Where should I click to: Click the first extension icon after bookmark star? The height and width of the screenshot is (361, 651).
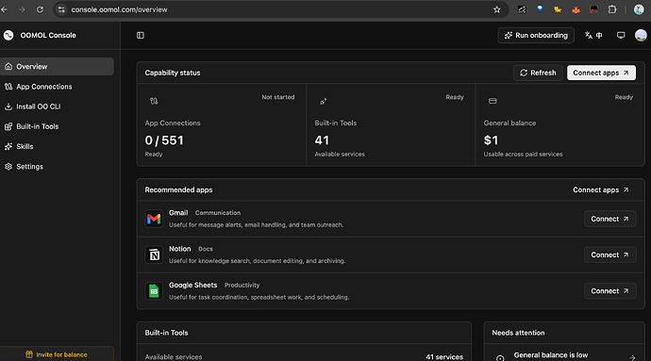522,9
